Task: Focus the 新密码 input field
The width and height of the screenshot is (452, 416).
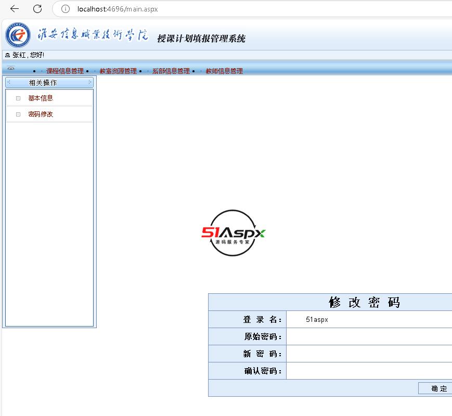Action: [369, 354]
